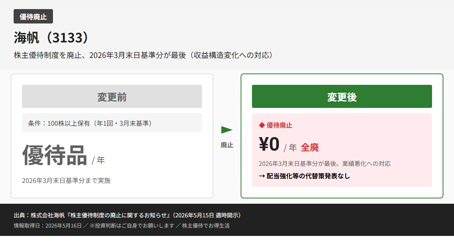
Task: Click the text 業績悪化への対応
Action: (367, 164)
